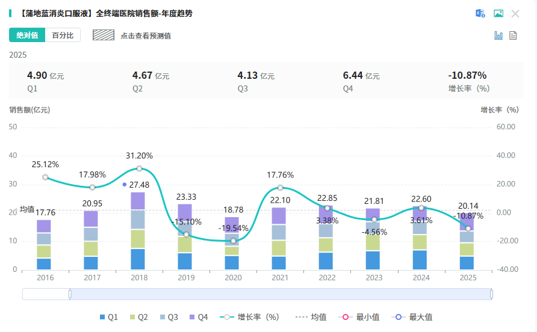Viewport: 537px width, 332px height.
Task: Click the 2018 growth point 31.20%
Action: [139, 168]
